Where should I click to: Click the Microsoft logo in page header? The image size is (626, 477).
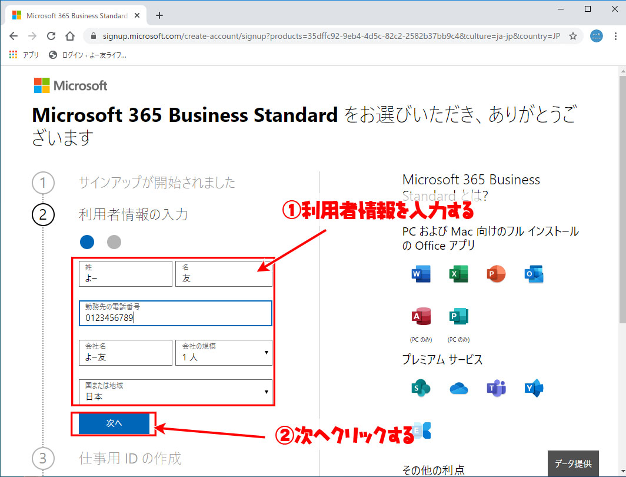tap(71, 85)
